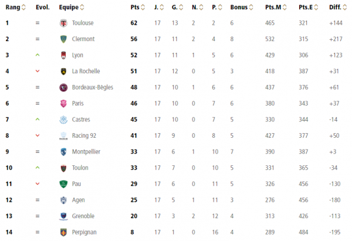Image resolution: width=352 pixels, height=241 pixels.
Task: Open the Montpellier team link
Action: 86,152
